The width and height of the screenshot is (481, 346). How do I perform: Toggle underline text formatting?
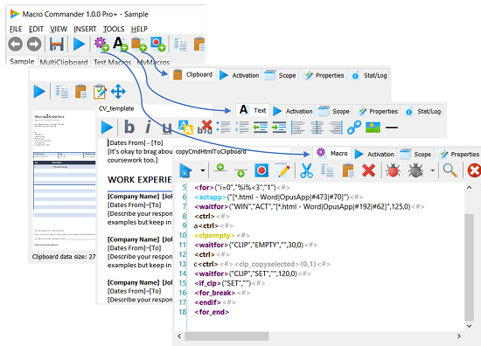pos(167,128)
